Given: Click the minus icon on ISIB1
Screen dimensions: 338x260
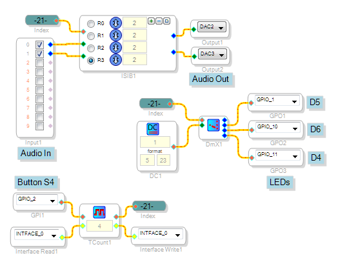Looking at the screenshot, I should click(159, 21).
